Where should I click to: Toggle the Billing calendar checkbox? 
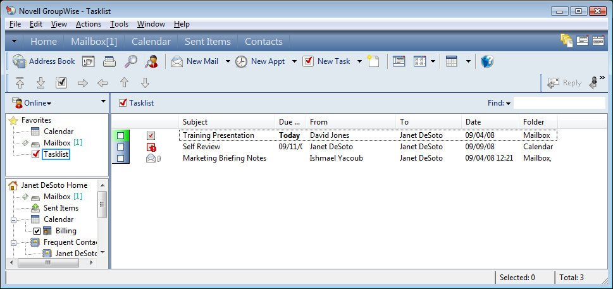point(37,231)
